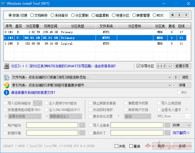Click the 关闭 close button

point(182,146)
